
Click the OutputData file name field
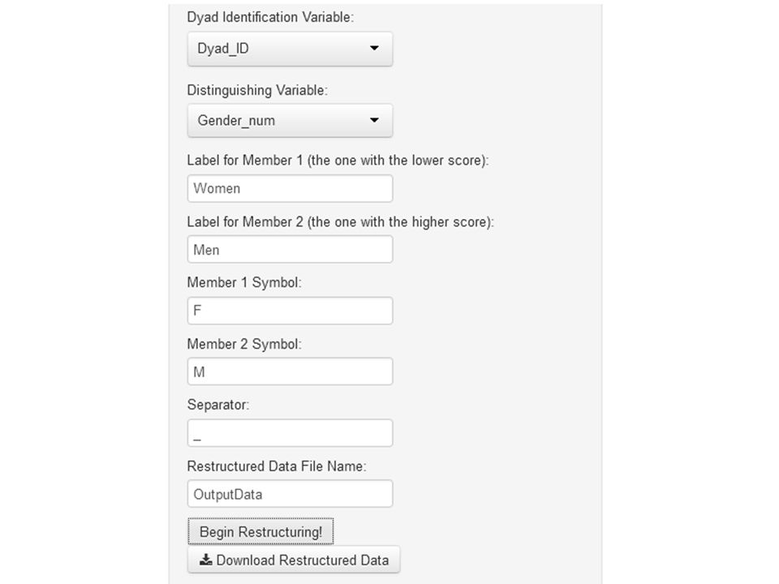[291, 494]
